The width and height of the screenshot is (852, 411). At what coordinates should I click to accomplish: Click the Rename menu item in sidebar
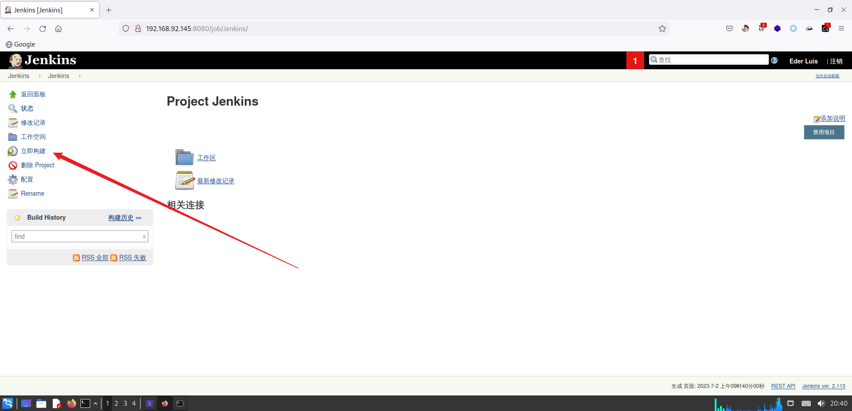point(32,194)
